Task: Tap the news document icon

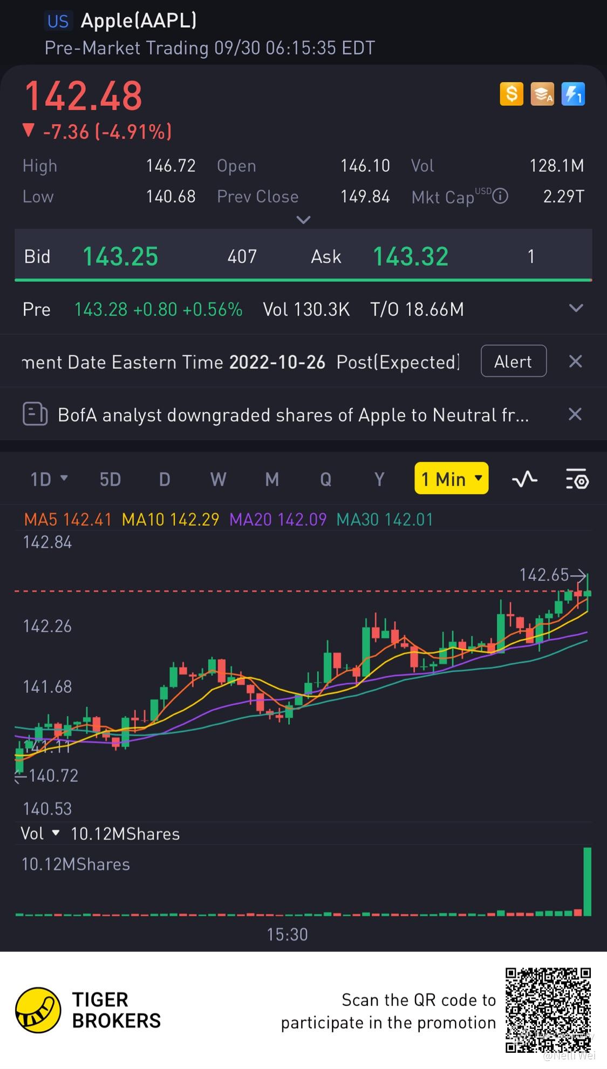Action: [35, 414]
